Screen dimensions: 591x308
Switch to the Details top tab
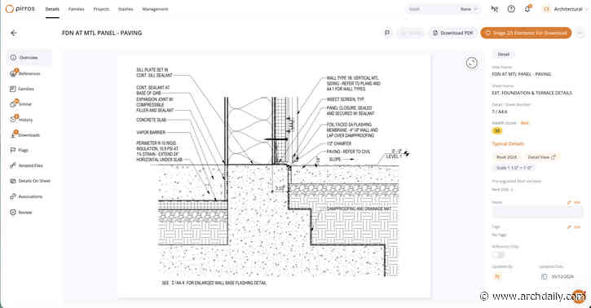click(52, 9)
